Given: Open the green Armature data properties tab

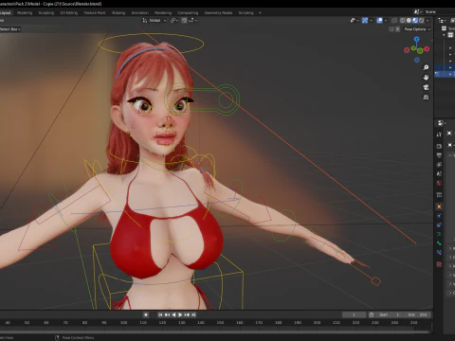Looking at the screenshot, I should [x=439, y=234].
